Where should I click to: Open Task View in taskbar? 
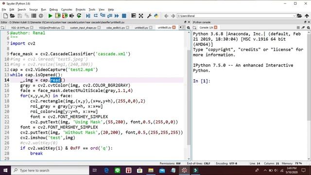pyautogui.click(x=95, y=170)
